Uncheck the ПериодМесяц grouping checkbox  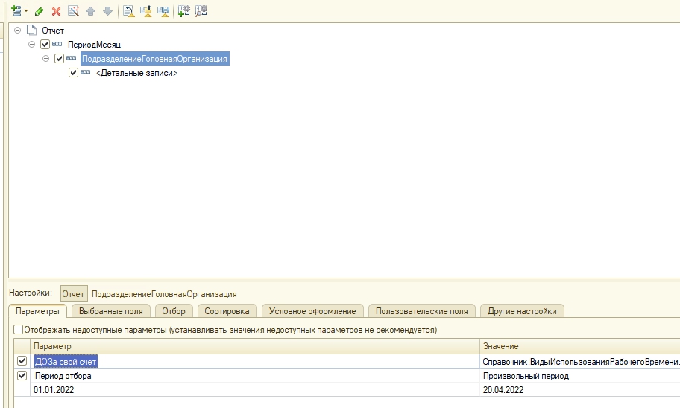45,45
